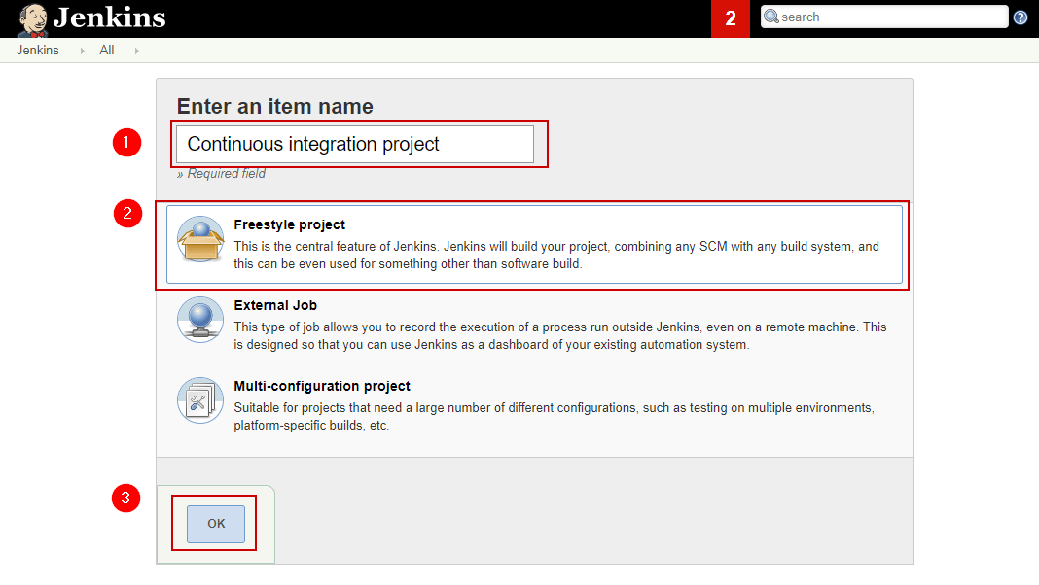Click the magnifying glass icon in the search bar
Screen dimensions: 1039x585
click(x=771, y=17)
